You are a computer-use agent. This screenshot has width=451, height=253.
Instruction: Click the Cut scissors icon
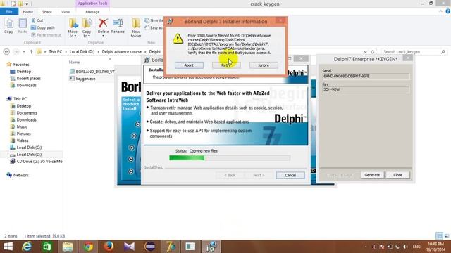click(33, 20)
